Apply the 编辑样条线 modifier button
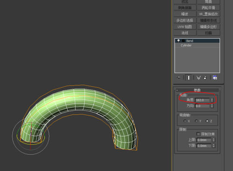 click(x=208, y=20)
